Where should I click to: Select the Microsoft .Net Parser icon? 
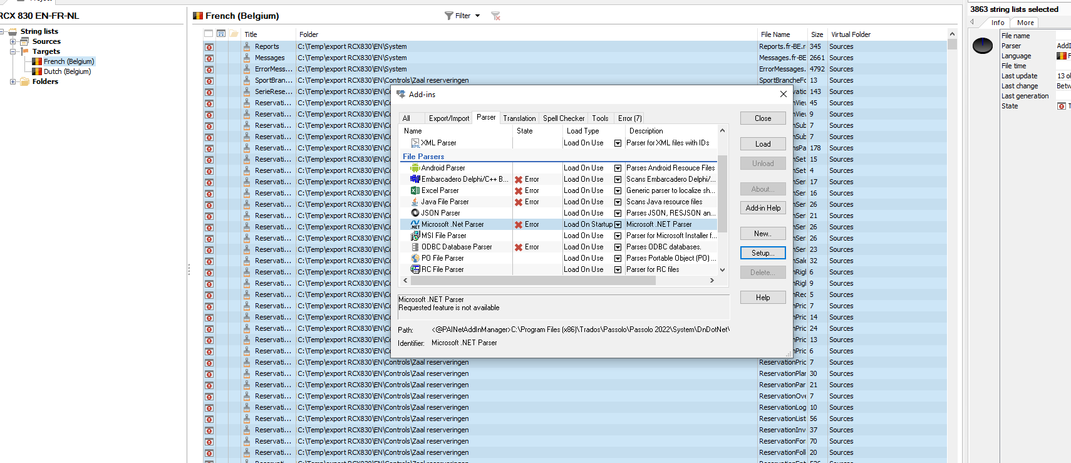click(x=415, y=224)
